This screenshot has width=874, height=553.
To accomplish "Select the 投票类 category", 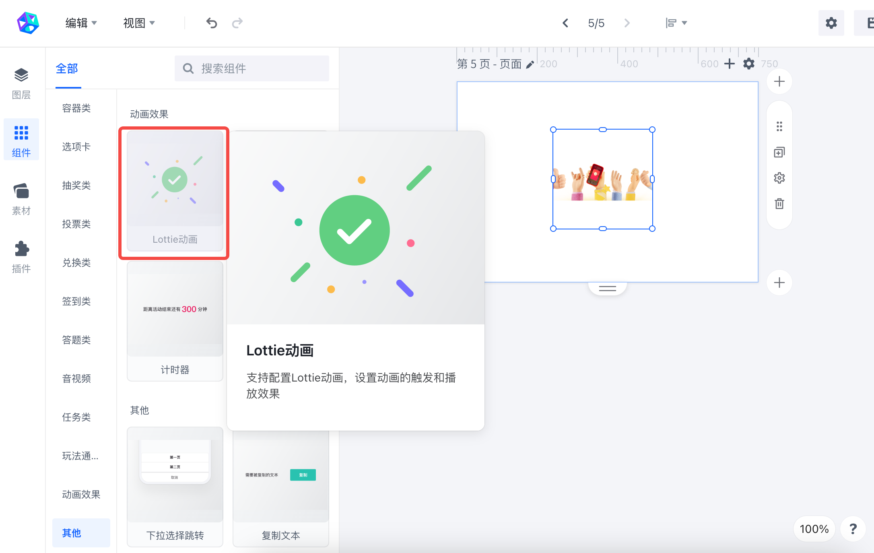I will (76, 224).
